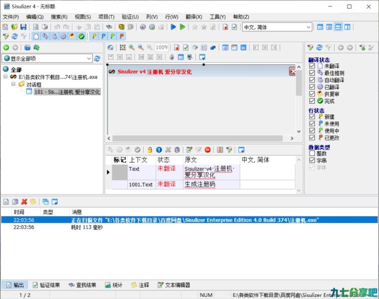Viewport: 379px width, 299px height.
Task: Collapse the 注册机.exe tree node
Action: (5, 77)
